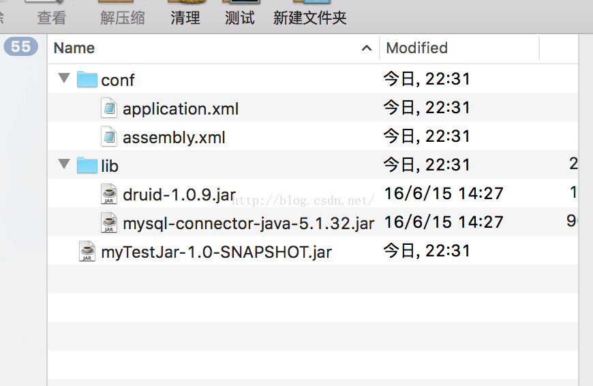The image size is (593, 386).
Task: Click the 查看 toolbar button
Action: pos(52,18)
